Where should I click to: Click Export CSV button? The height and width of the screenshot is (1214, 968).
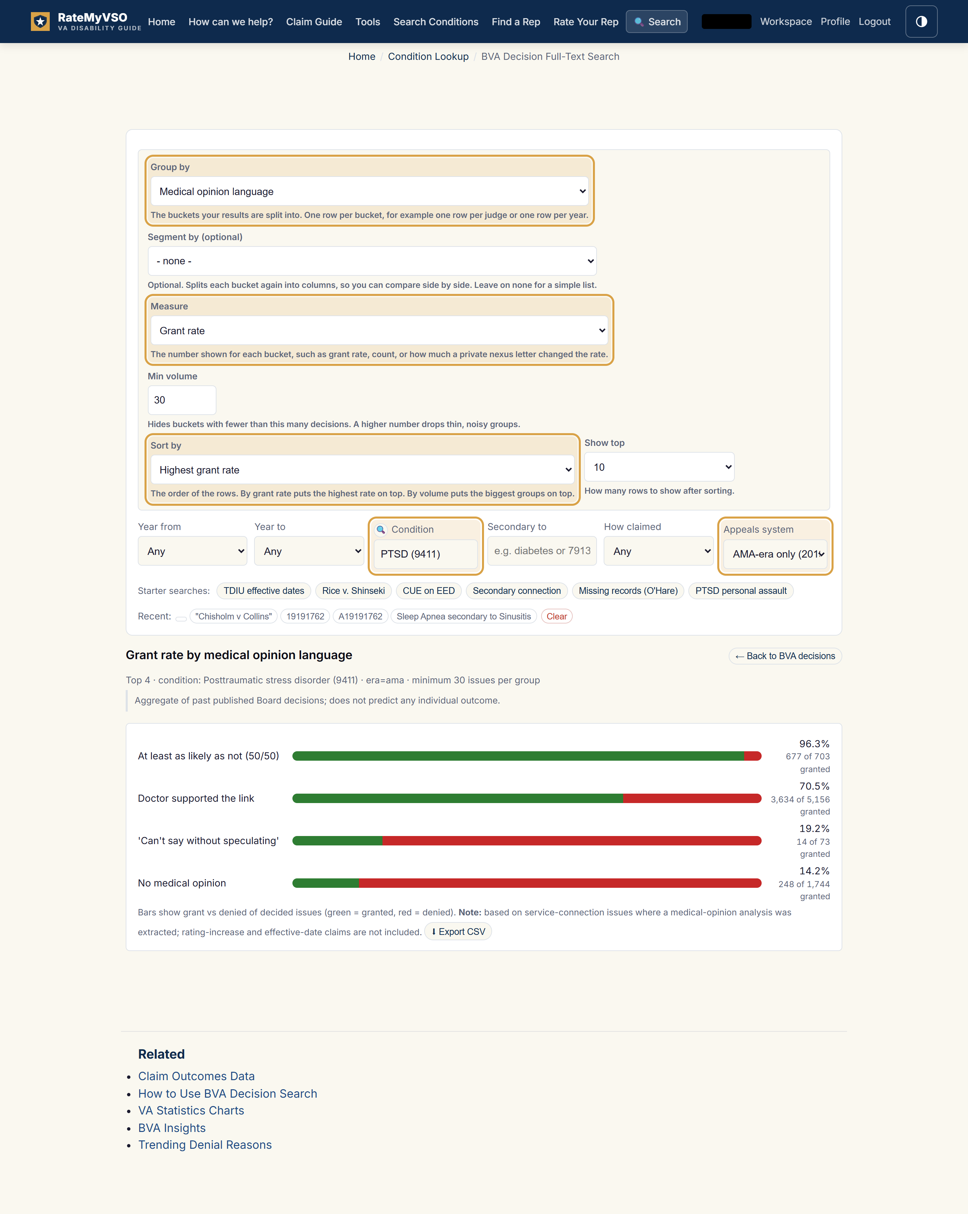click(458, 932)
